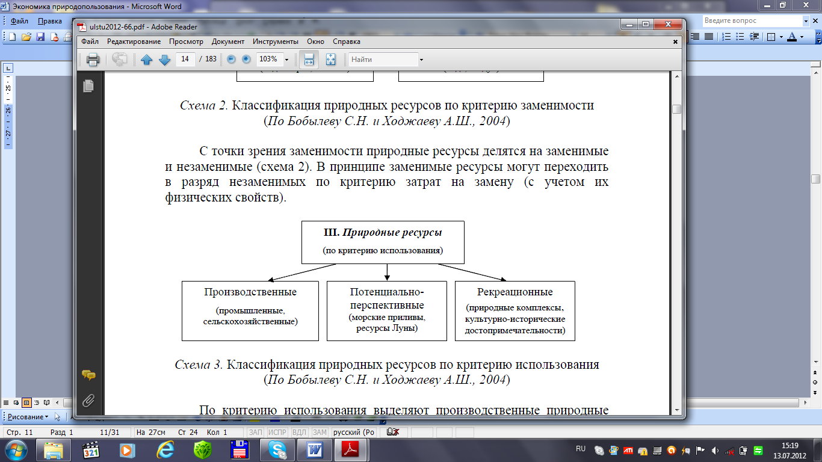The height and width of the screenshot is (462, 822).
Task: Open Skype from the taskbar
Action: point(277,449)
